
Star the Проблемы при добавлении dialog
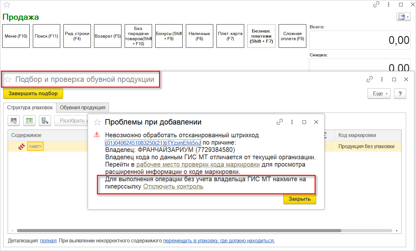click(x=98, y=122)
